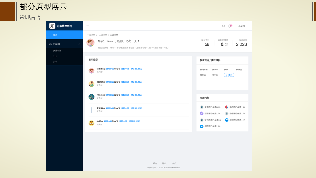The height and width of the screenshot is (178, 316).
Task: Open the 新建项目 quick link
Action: 204,69
